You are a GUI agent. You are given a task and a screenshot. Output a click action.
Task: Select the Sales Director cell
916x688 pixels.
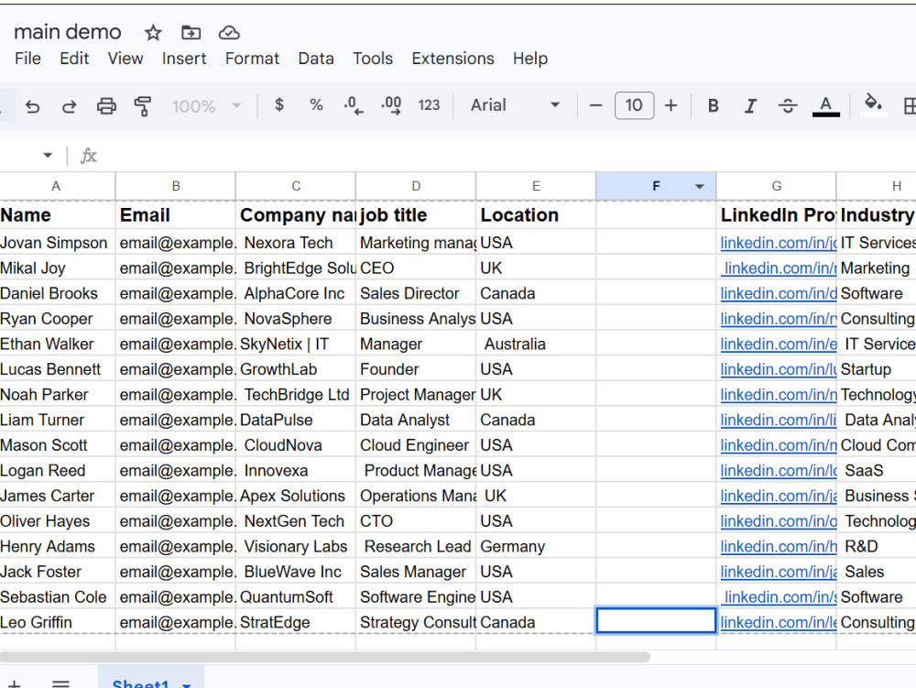pos(416,293)
